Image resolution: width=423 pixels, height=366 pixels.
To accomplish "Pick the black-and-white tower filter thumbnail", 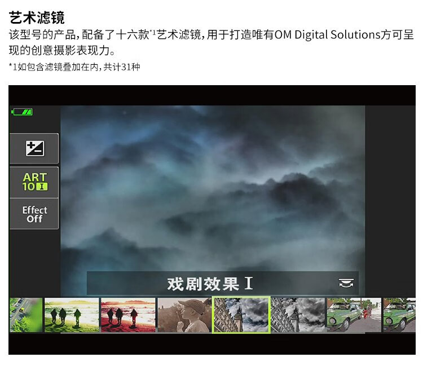I will pyautogui.click(x=298, y=315).
